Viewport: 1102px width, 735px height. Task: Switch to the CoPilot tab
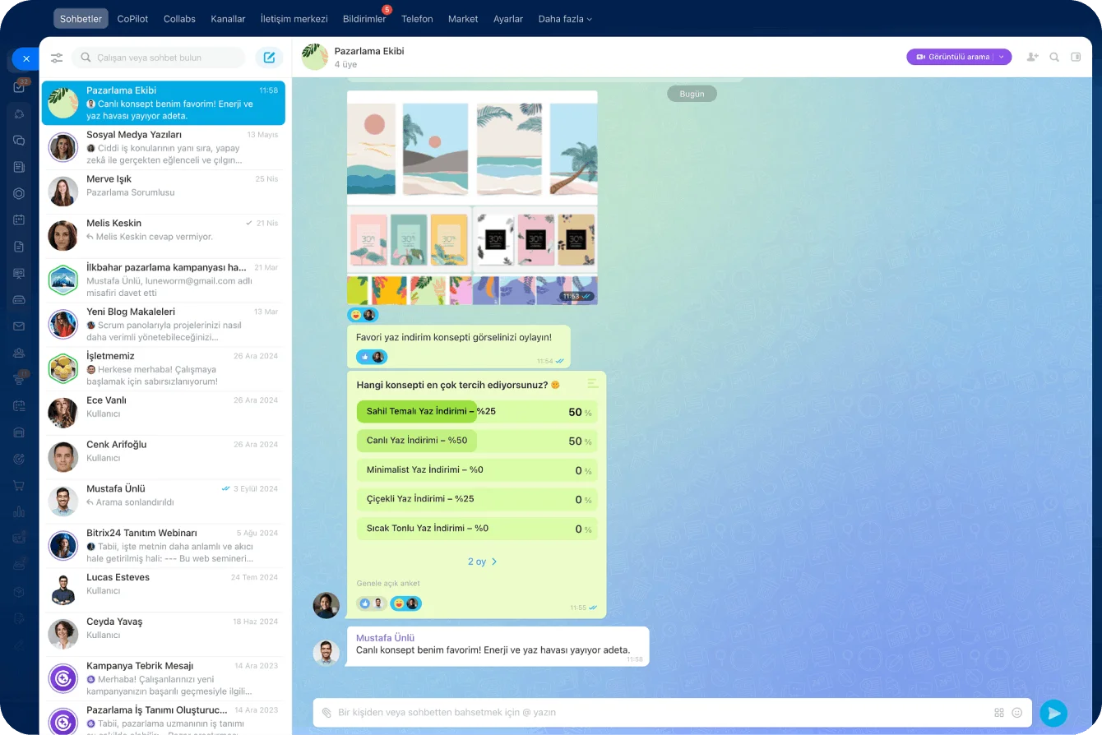[132, 18]
